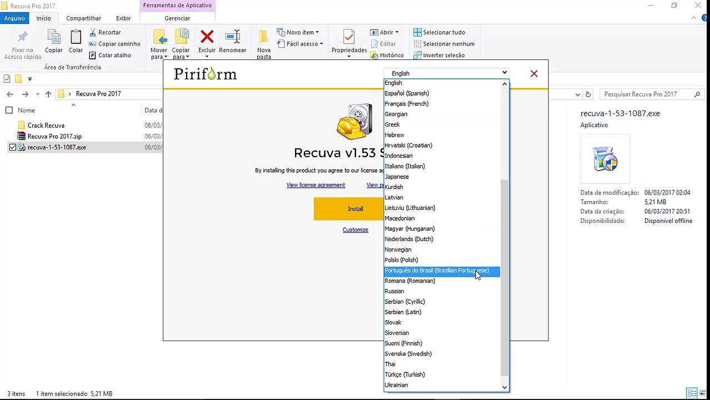Click the language list scrollbar thumb
Image resolution: width=710 pixels, height=400 pixels.
point(504,278)
